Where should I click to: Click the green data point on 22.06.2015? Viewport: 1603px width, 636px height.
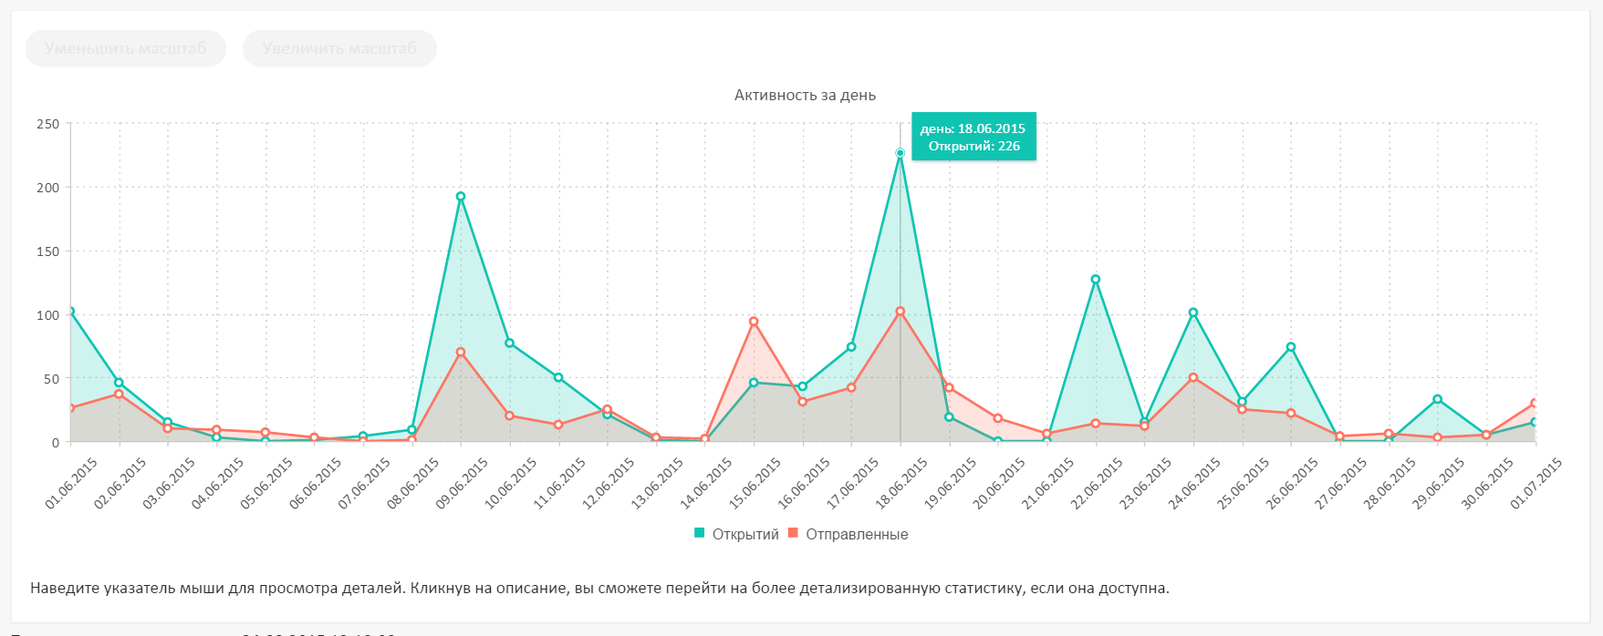(x=1096, y=280)
